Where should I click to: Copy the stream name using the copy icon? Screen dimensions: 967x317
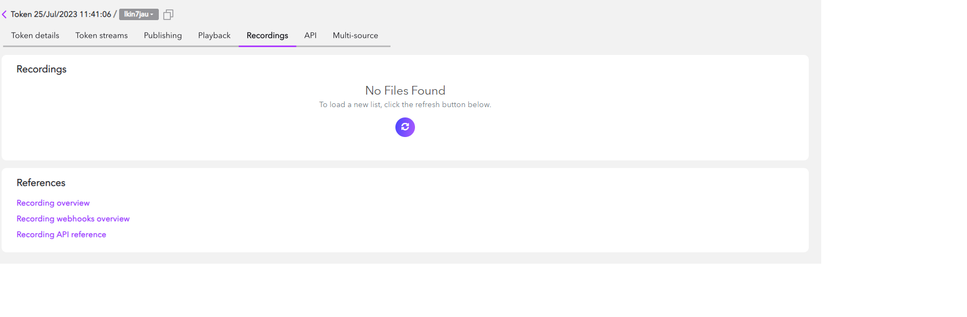pyautogui.click(x=168, y=15)
